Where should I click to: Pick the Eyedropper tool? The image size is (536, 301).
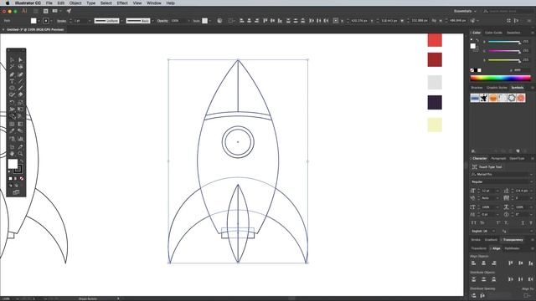tap(12, 131)
